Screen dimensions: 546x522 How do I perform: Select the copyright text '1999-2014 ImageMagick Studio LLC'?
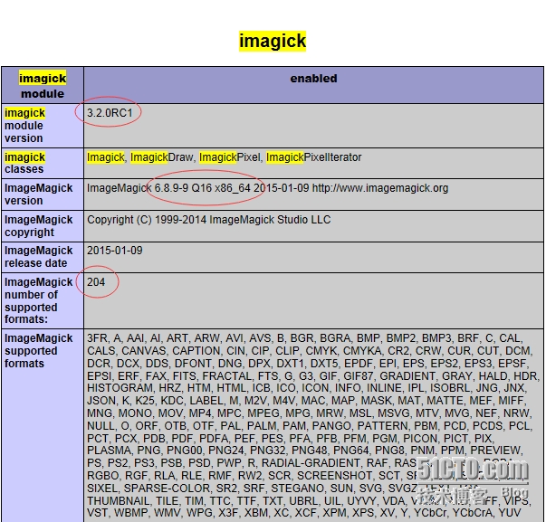pos(243,220)
